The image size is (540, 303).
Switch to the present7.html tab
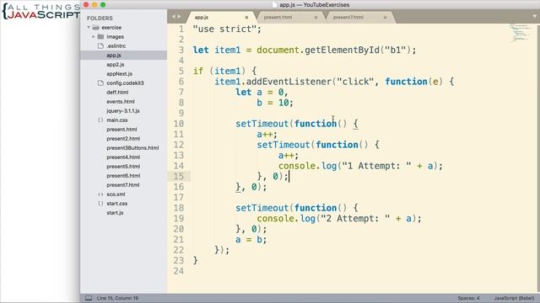348,17
